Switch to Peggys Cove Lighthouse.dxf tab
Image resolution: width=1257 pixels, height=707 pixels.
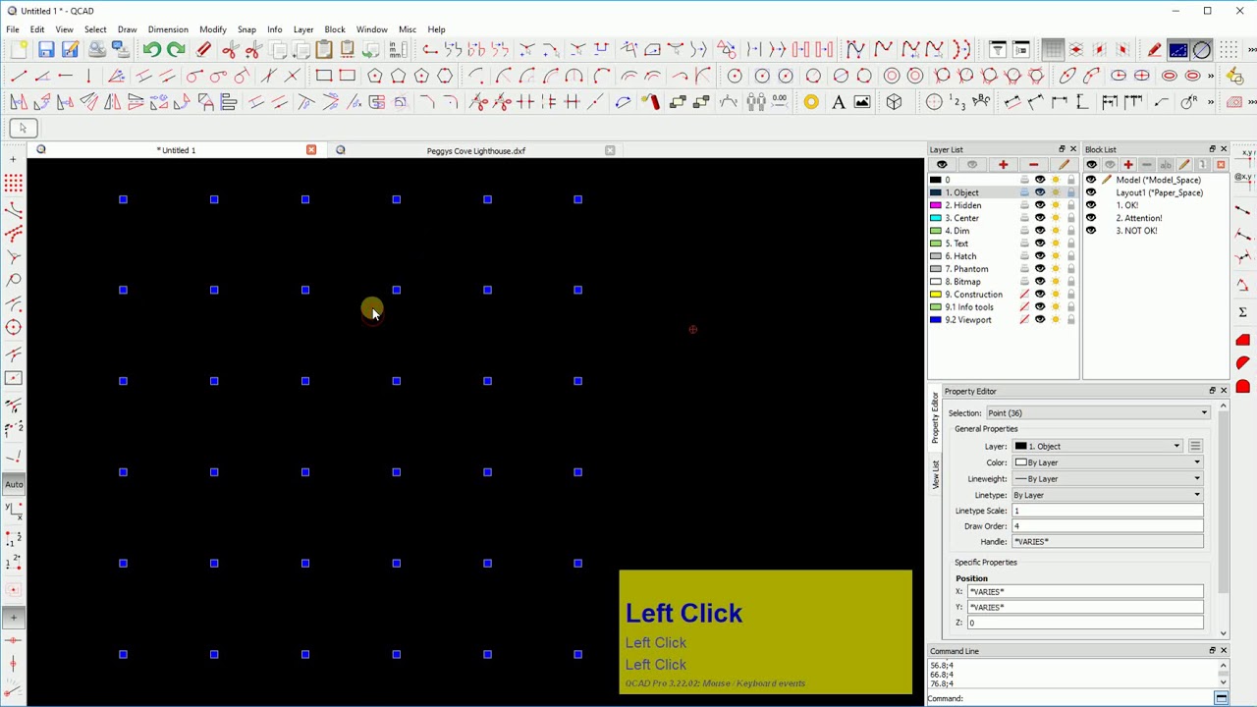coord(476,150)
